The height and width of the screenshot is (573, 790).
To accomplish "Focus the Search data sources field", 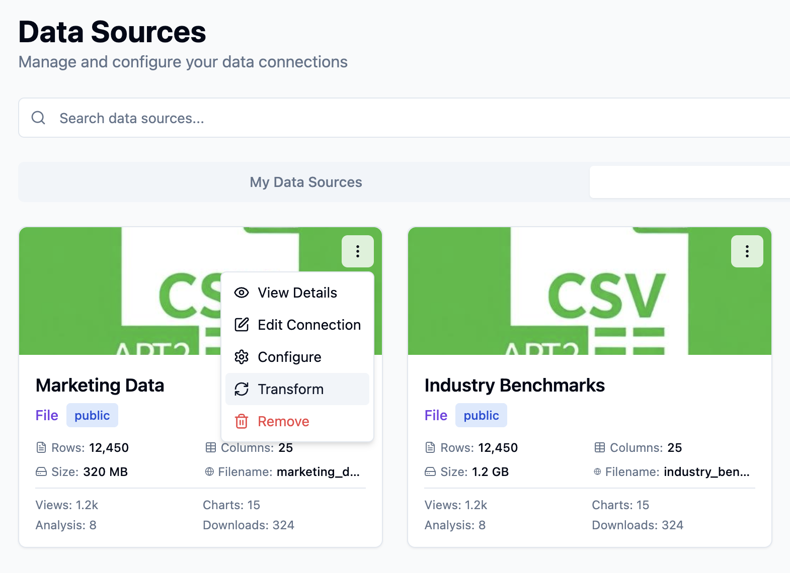I will click(403, 118).
